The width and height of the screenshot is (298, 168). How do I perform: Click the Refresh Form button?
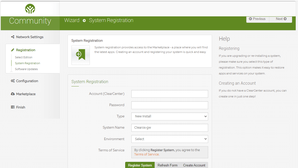point(167,165)
